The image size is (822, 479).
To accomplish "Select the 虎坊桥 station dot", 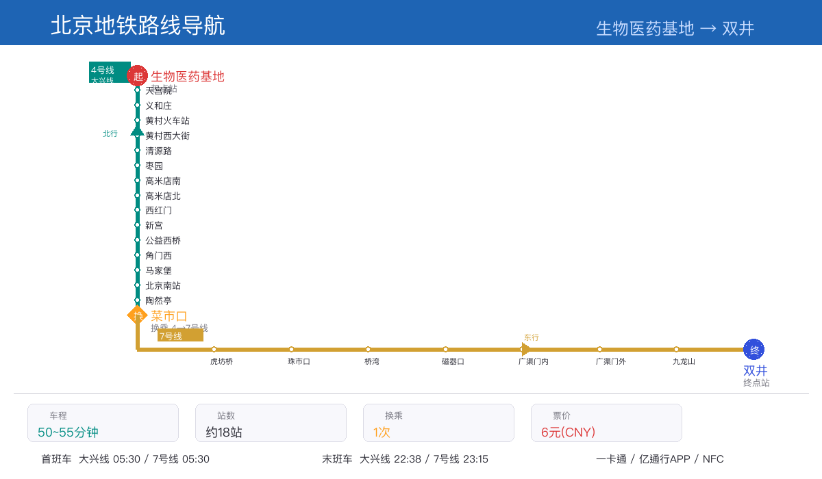I will (214, 350).
